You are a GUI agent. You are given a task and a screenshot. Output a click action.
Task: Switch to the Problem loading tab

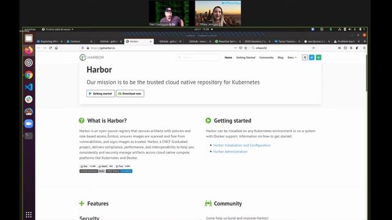pos(347,42)
